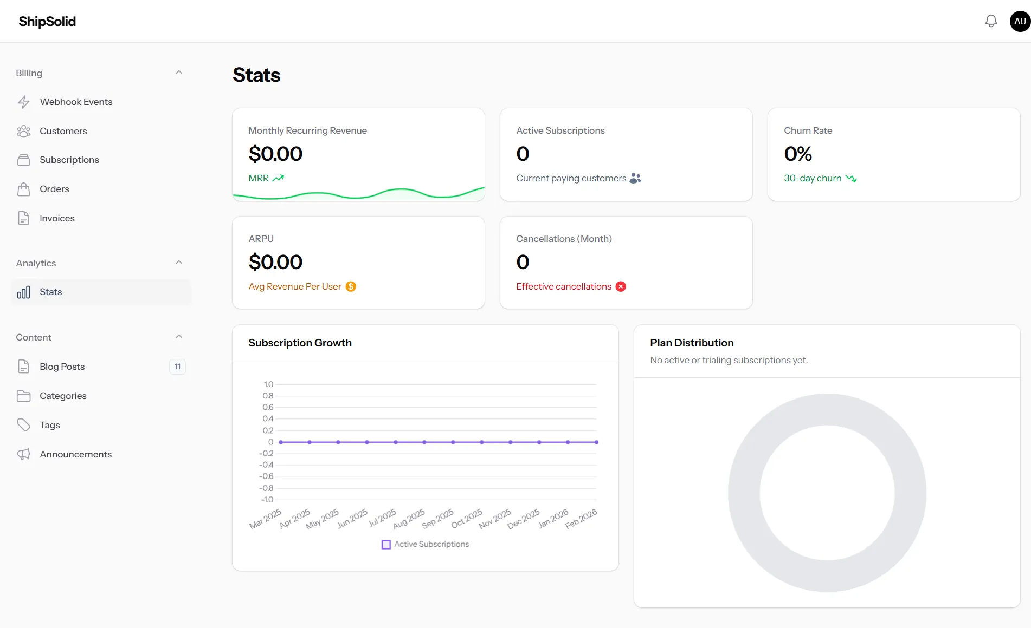This screenshot has height=628, width=1031.
Task: Open Orders via the bag icon
Action: [x=24, y=189]
